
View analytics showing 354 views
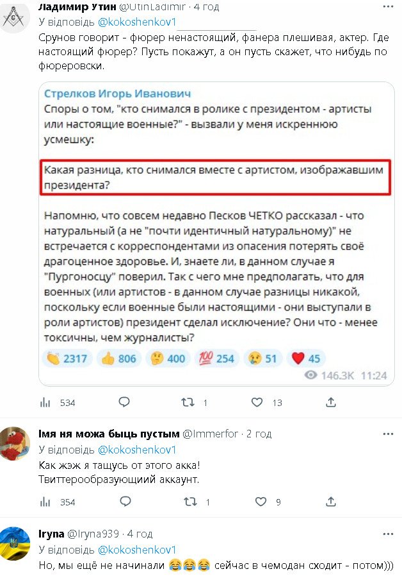pyautogui.click(x=45, y=502)
